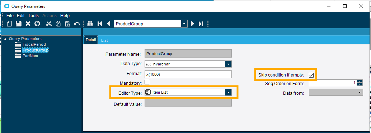Click the FiscalPeriod folder icon
371x133 pixels.
click(x=18, y=44)
